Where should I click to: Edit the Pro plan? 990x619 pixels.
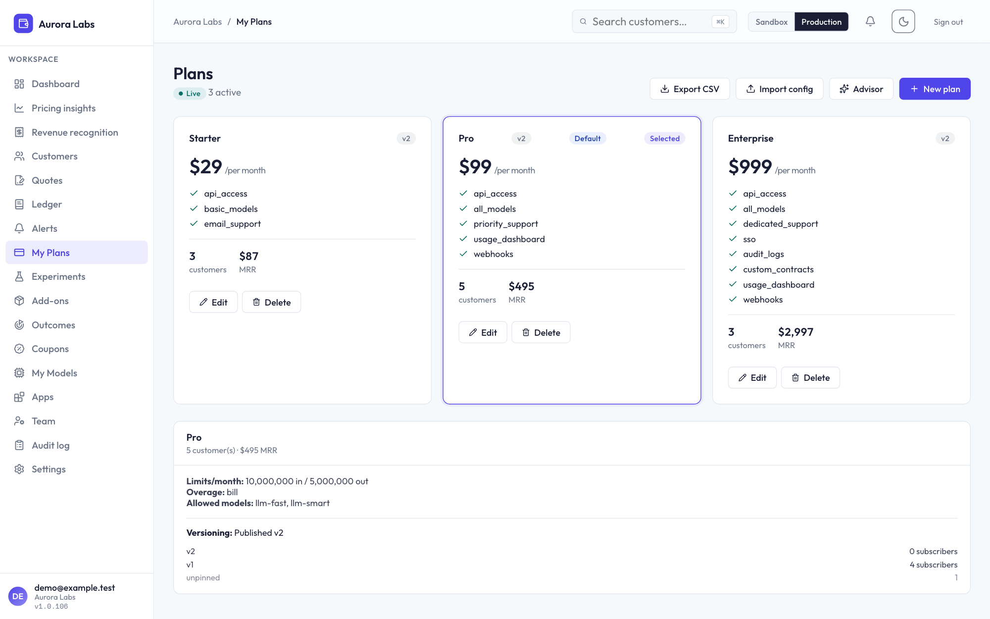[x=483, y=332]
